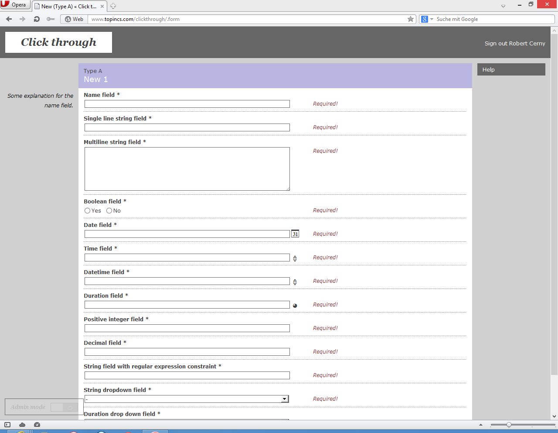Adjust the zoom slider in status bar
The width and height of the screenshot is (558, 433).
[x=509, y=425]
